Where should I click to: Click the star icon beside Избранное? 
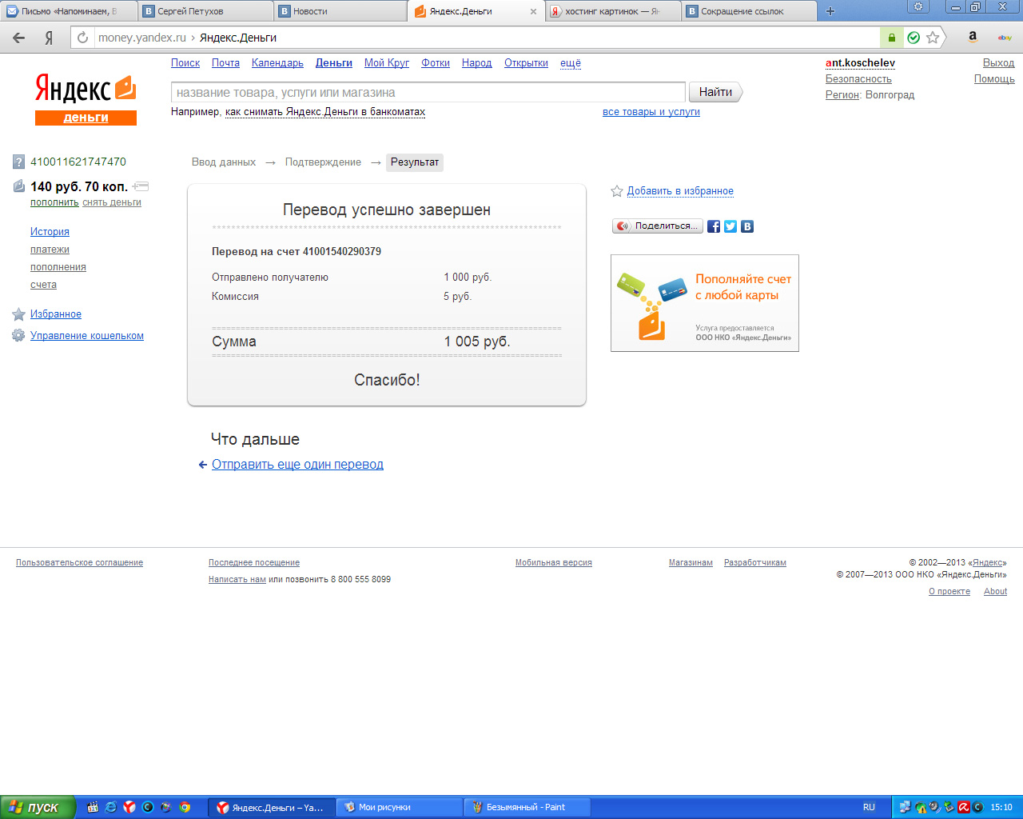click(x=19, y=314)
